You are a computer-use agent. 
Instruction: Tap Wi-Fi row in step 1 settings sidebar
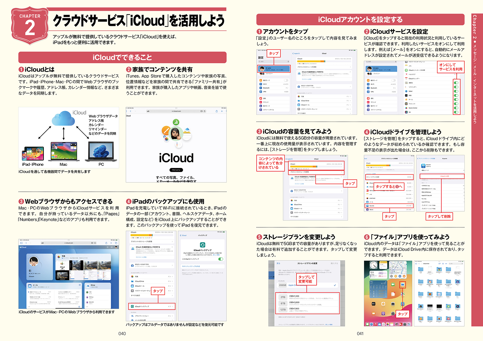tap(274, 84)
